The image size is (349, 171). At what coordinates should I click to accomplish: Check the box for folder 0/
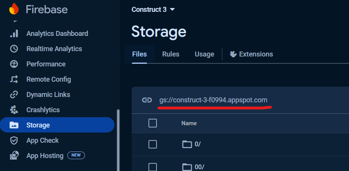pos(153,144)
